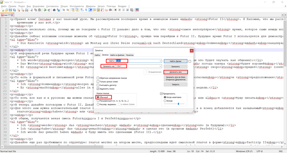Click the 'Найти далее' button
The height and width of the screenshot is (153, 287).
pos(175,61)
